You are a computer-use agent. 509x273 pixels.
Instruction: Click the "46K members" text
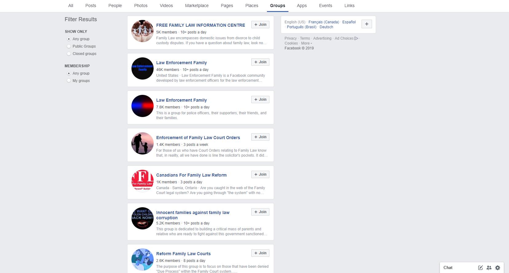click(168, 70)
